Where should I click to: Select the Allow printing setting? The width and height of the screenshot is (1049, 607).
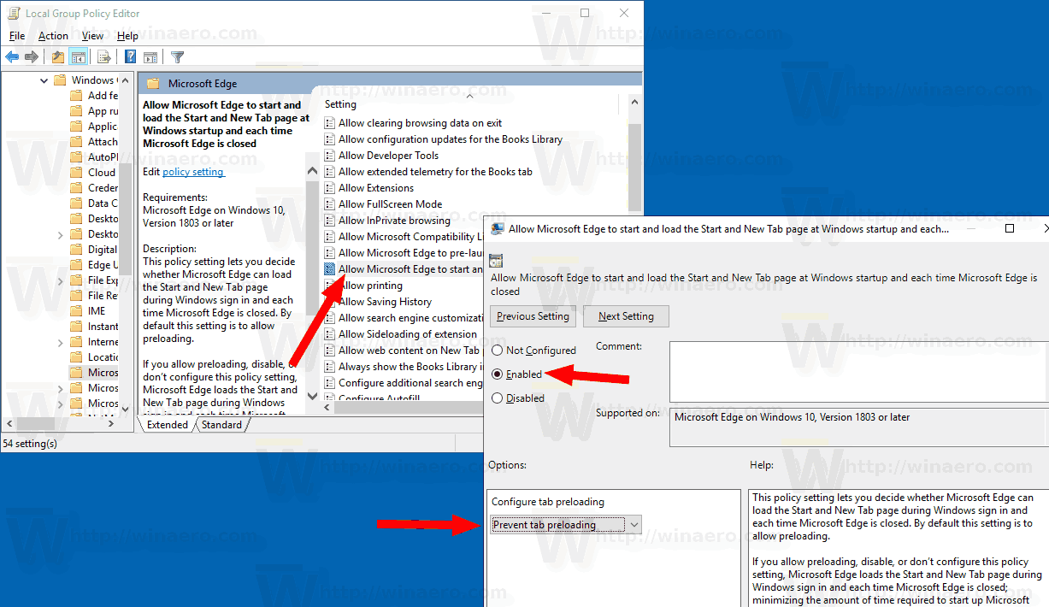point(370,286)
